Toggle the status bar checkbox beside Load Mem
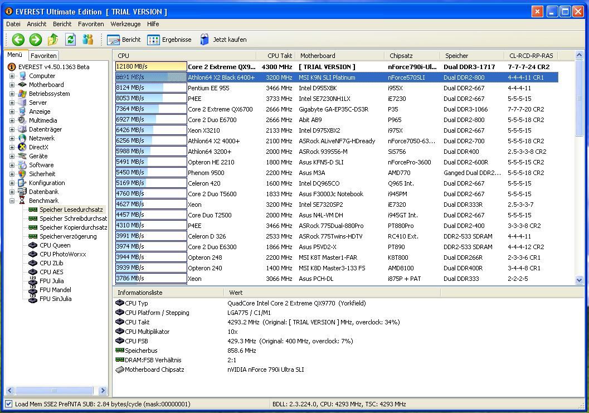589x413 pixels. (x=9, y=404)
